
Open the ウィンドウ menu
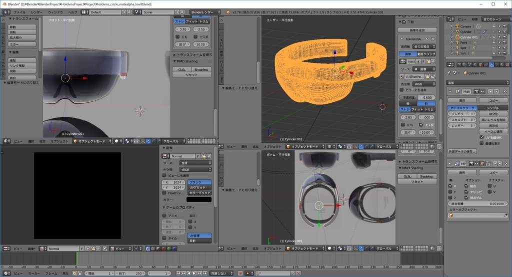pyautogui.click(x=55, y=12)
